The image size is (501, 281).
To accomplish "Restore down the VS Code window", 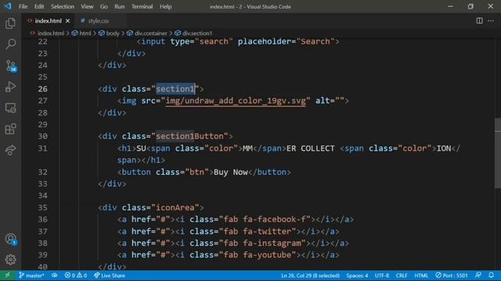I will 470,6.
